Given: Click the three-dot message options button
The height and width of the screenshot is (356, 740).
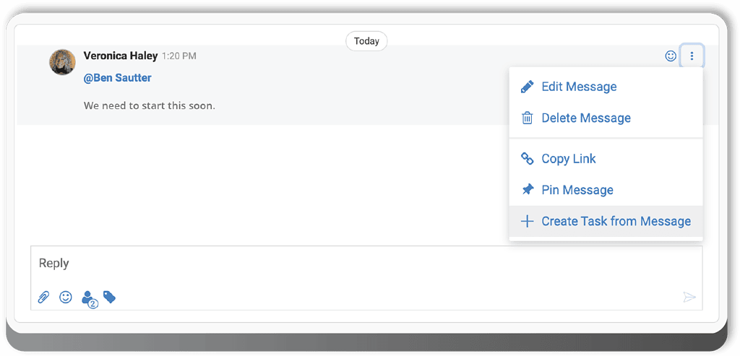Looking at the screenshot, I should coord(692,56).
